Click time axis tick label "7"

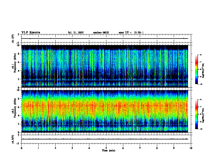coord(140,148)
